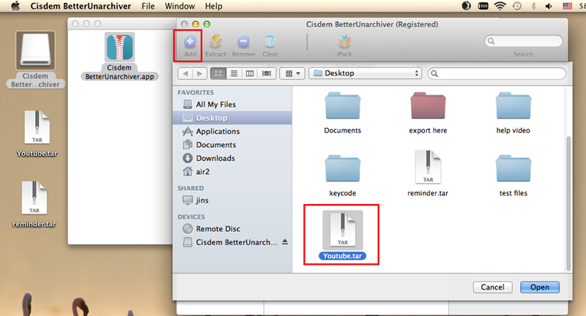Go back in the file dialog
Image resolution: width=586 pixels, height=316 pixels.
(x=185, y=73)
